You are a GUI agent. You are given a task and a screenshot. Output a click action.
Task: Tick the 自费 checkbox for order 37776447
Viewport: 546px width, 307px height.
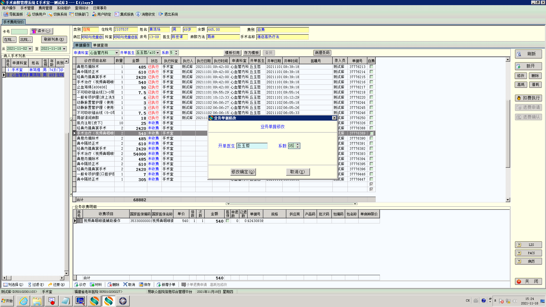[371, 179]
